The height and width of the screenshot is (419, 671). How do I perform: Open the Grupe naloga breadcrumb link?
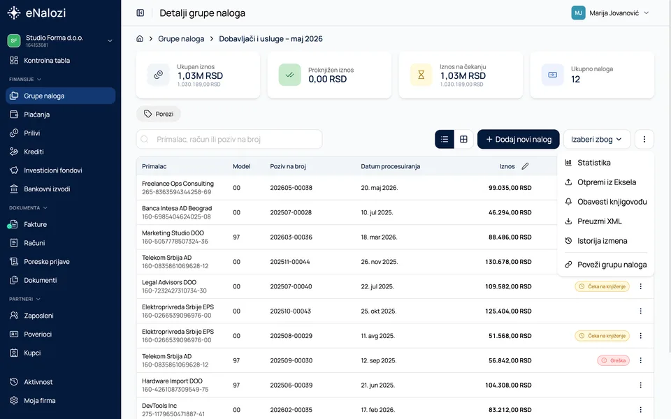(x=181, y=39)
